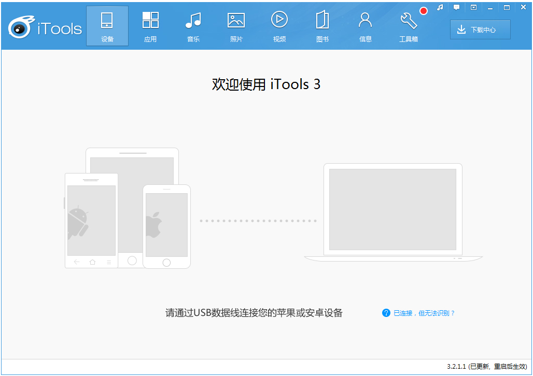
Task: Click the blue question mark help icon
Action: 386,313
